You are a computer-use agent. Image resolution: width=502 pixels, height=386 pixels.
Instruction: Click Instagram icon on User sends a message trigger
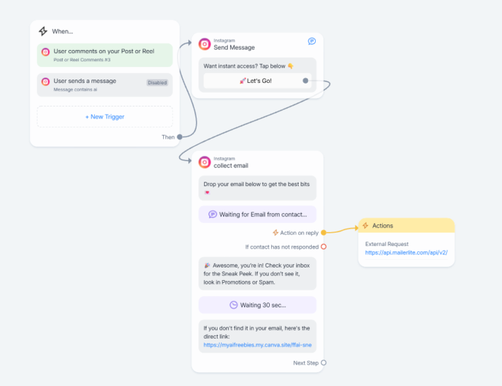pos(46,82)
